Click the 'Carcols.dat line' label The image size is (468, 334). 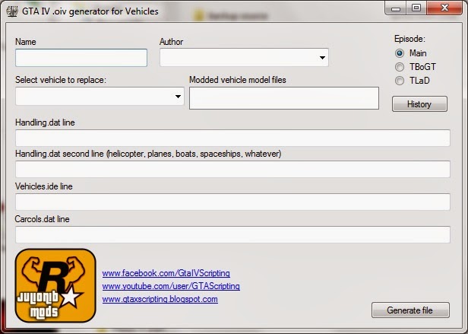click(x=42, y=219)
